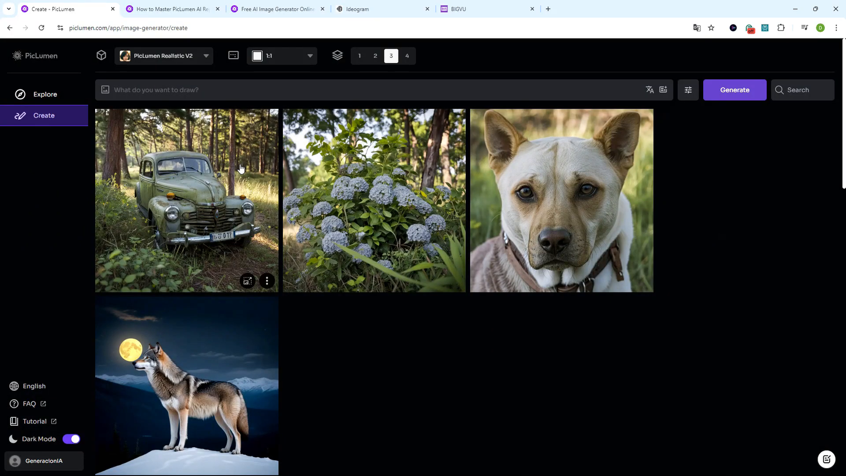Click the prompt enhance icon
Image resolution: width=846 pixels, height=476 pixels.
coord(663,90)
